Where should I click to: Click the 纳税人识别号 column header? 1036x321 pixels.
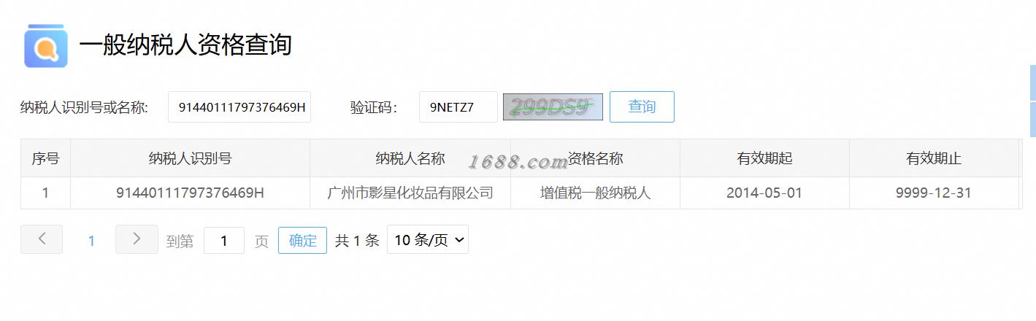(x=190, y=158)
